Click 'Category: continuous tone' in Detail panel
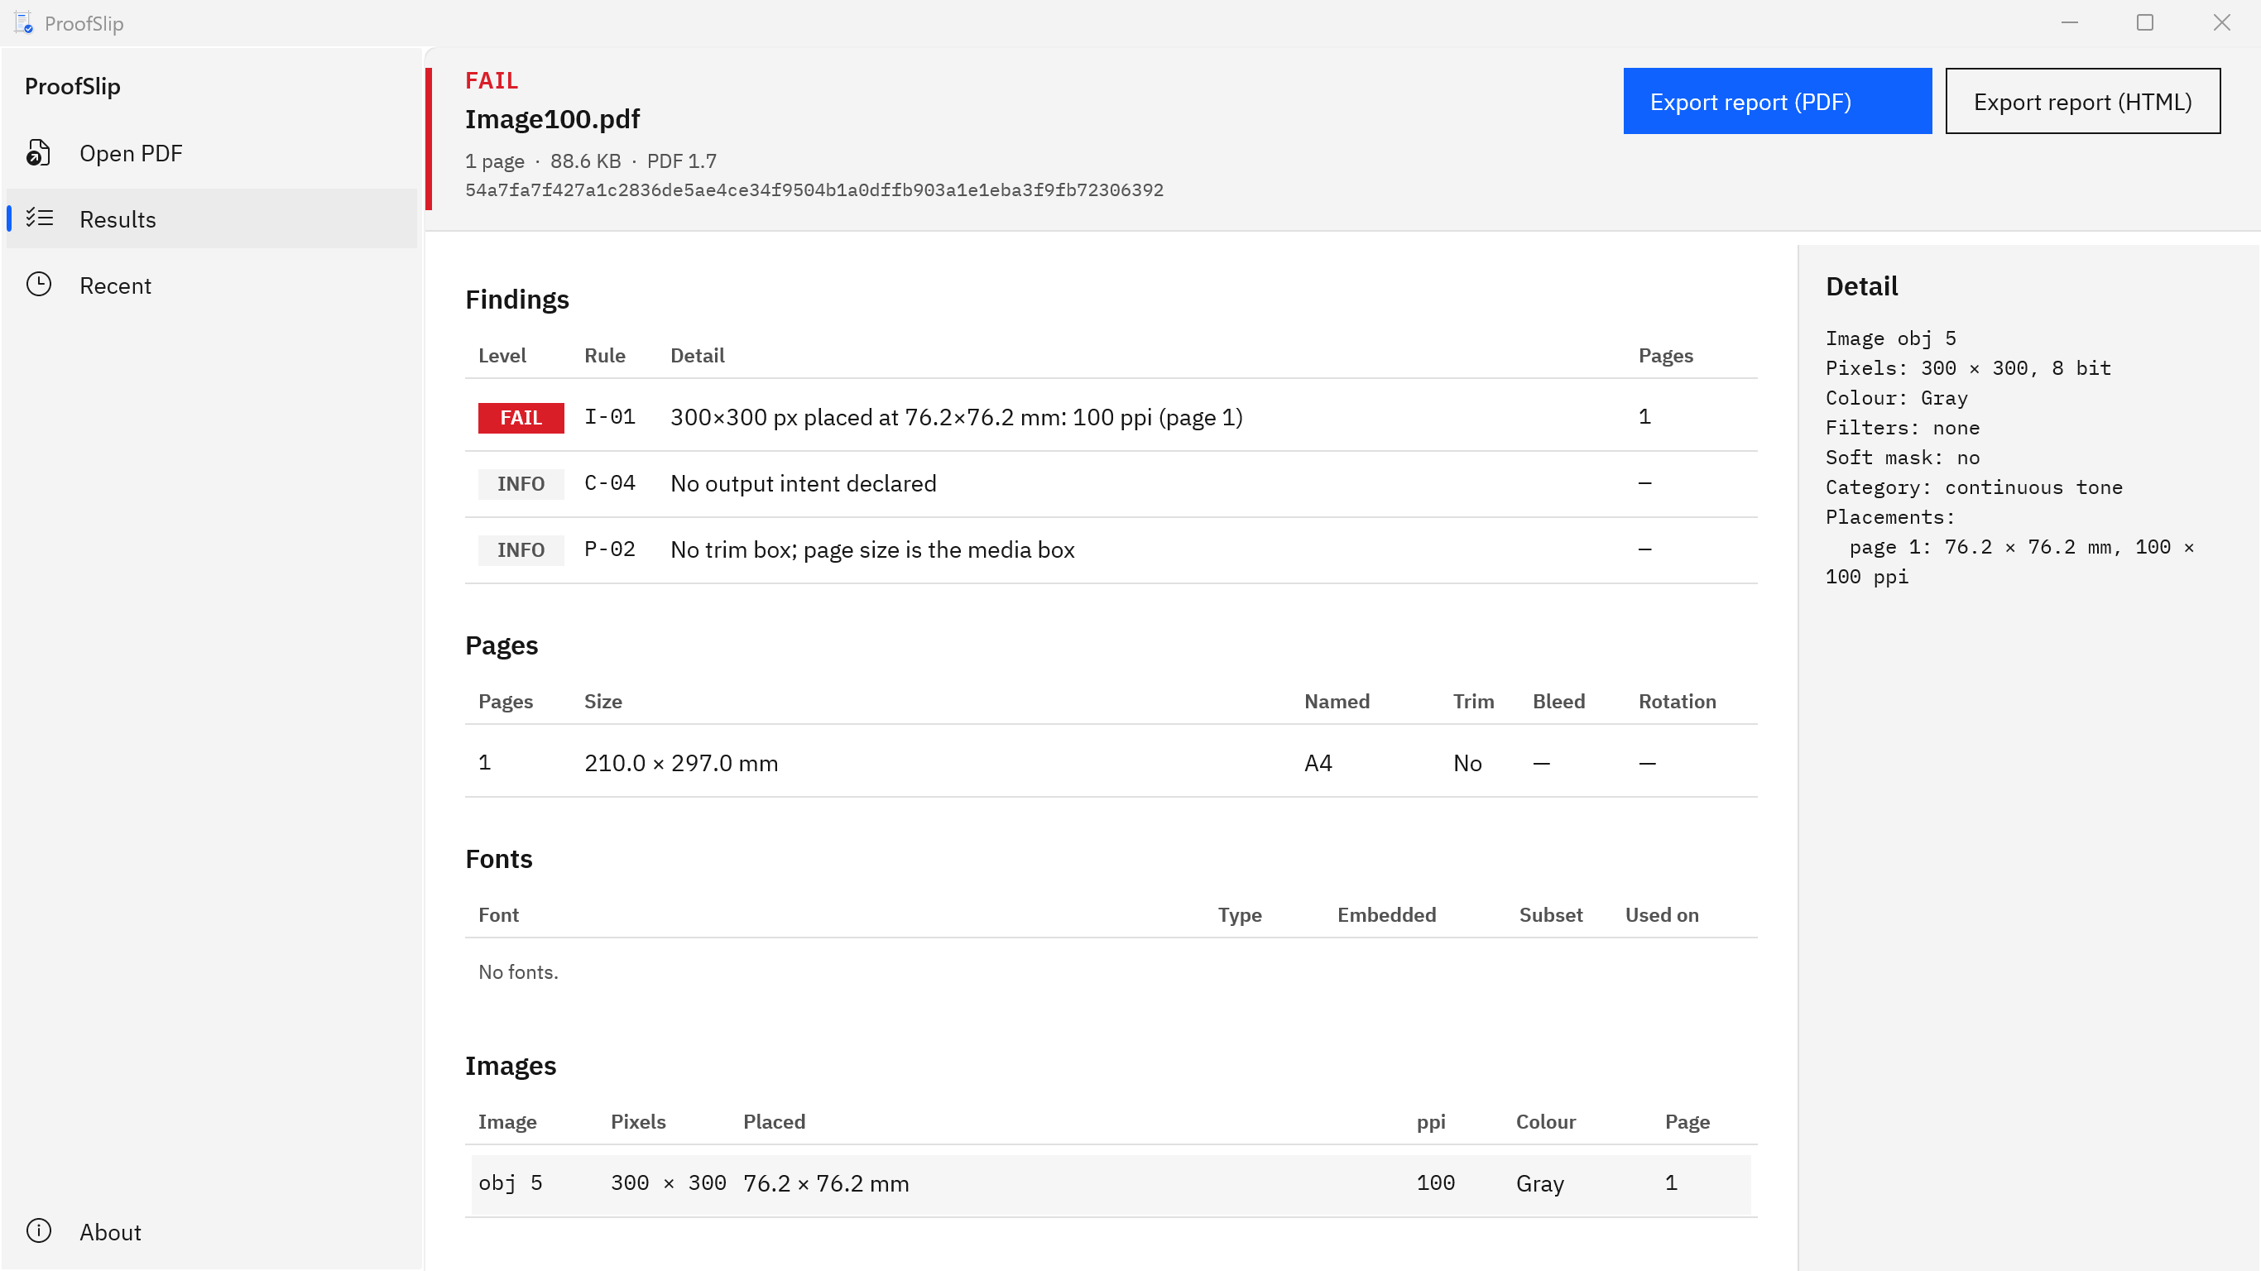Screen dimensions: 2261x1271 (1974, 487)
